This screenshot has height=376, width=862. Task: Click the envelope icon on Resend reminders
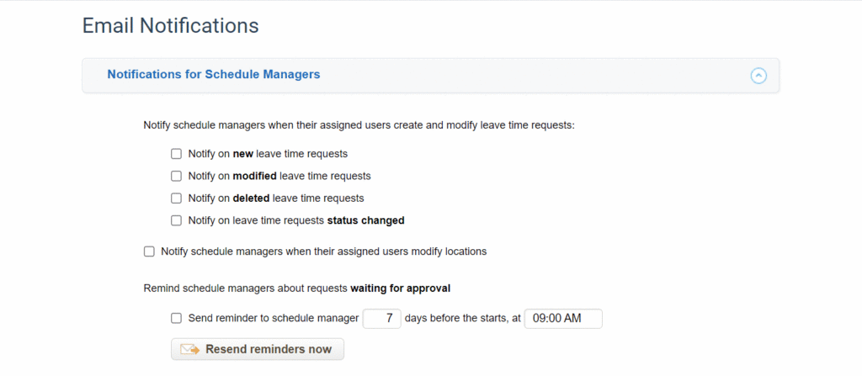[x=189, y=349]
